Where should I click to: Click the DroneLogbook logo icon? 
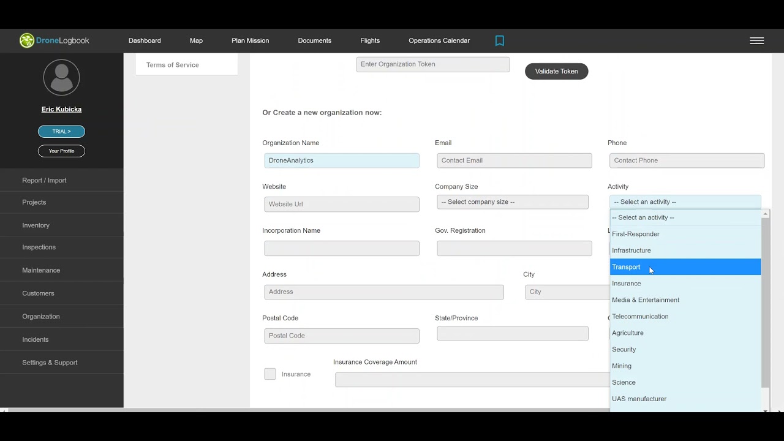tap(27, 40)
